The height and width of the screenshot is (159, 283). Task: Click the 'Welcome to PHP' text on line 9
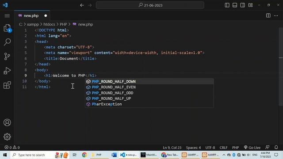[69, 76]
